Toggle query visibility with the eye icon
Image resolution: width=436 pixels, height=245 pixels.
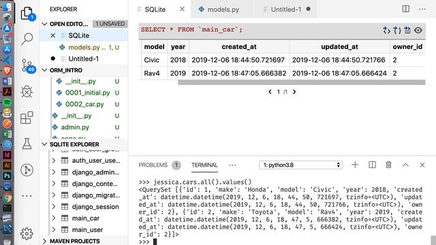418,30
